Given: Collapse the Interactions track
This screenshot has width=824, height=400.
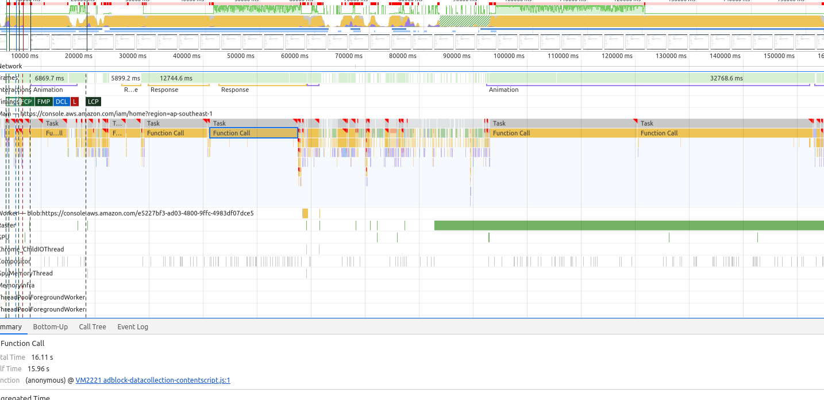Looking at the screenshot, I should [x=15, y=90].
